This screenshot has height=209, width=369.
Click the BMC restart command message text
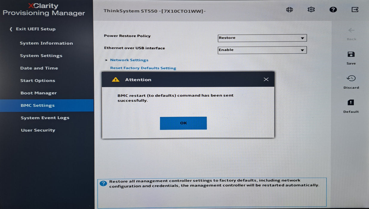[176, 98]
